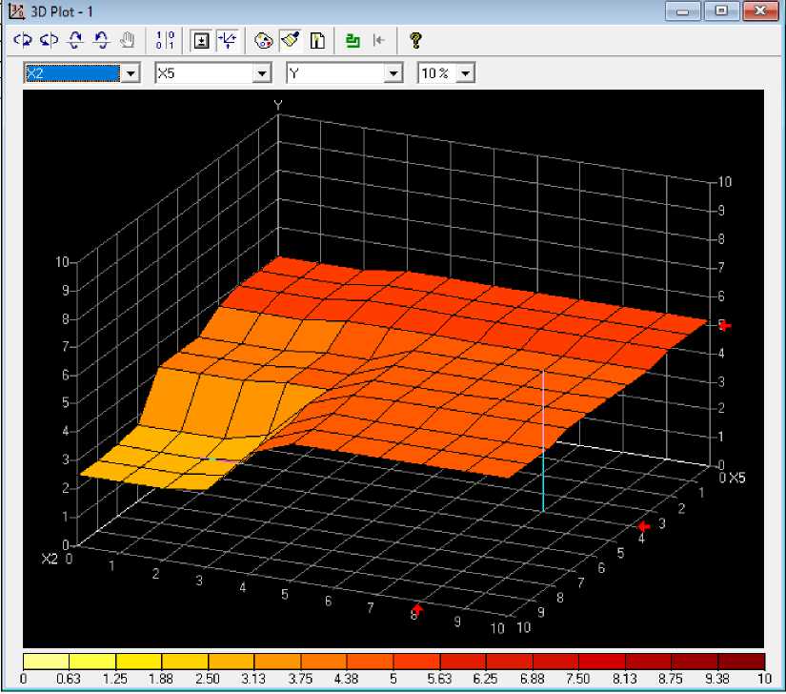Select the hand pan tool
This screenshot has height=694, width=786.
(128, 40)
